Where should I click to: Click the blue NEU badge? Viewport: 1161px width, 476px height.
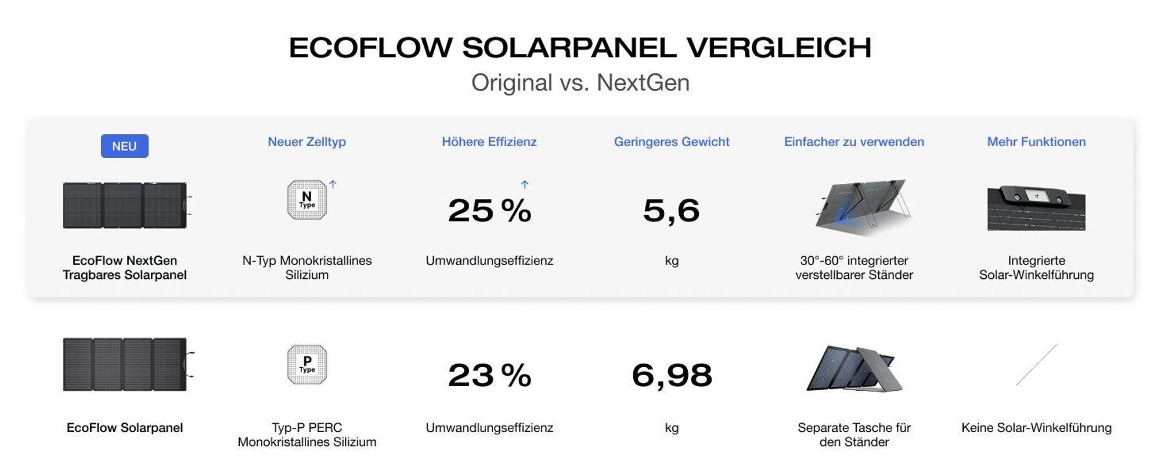click(124, 146)
